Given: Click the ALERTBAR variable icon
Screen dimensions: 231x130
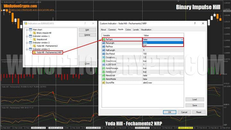Looking at the screenshot, I should point(104,65).
